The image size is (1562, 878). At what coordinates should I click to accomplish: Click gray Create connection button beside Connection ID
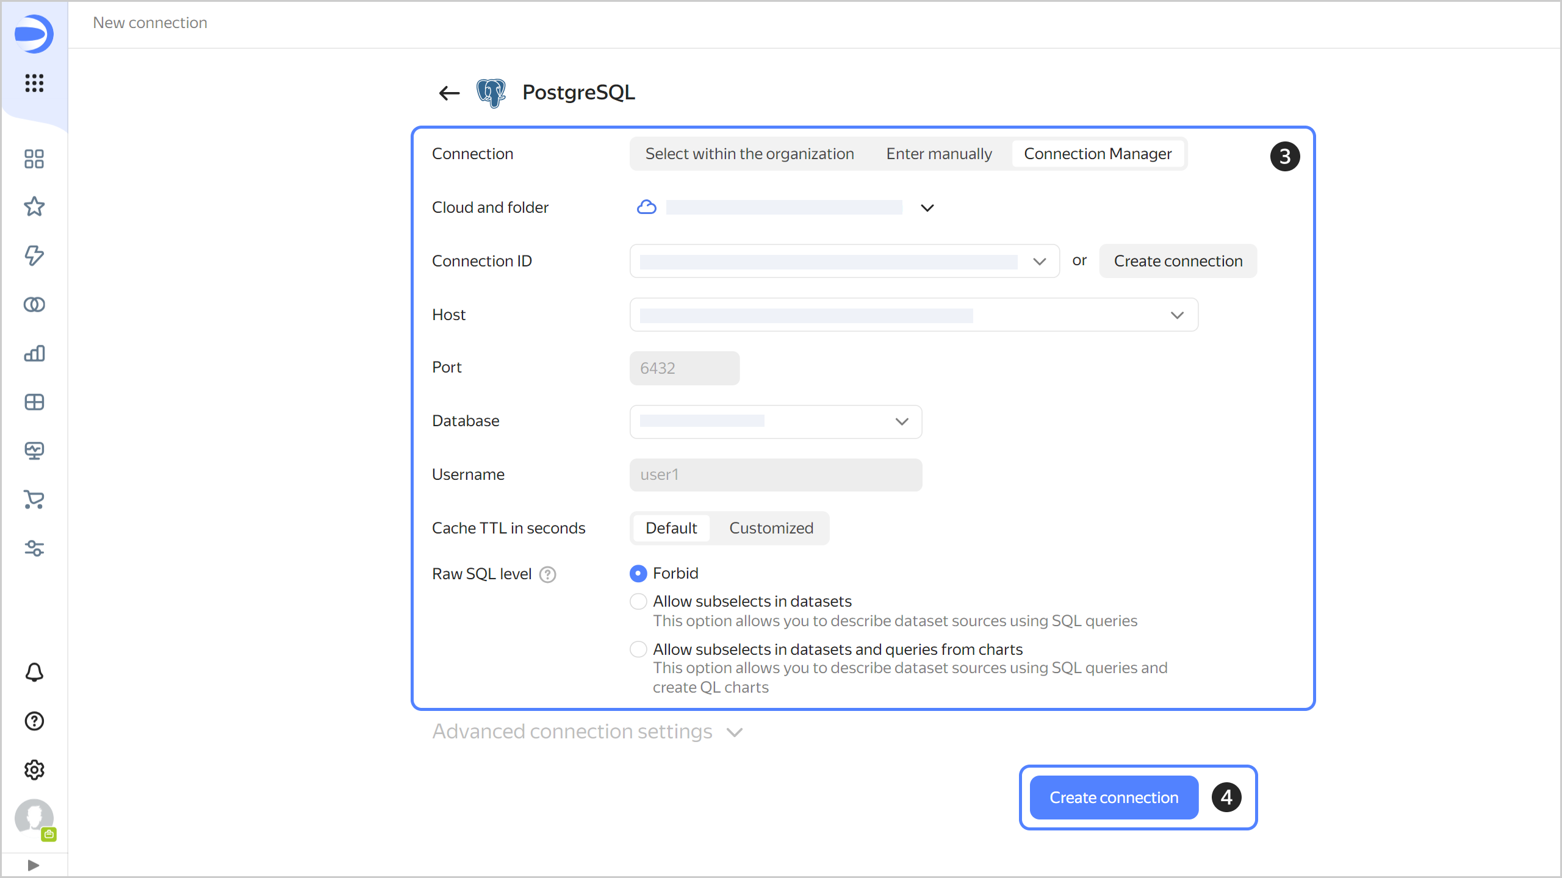[x=1178, y=261]
